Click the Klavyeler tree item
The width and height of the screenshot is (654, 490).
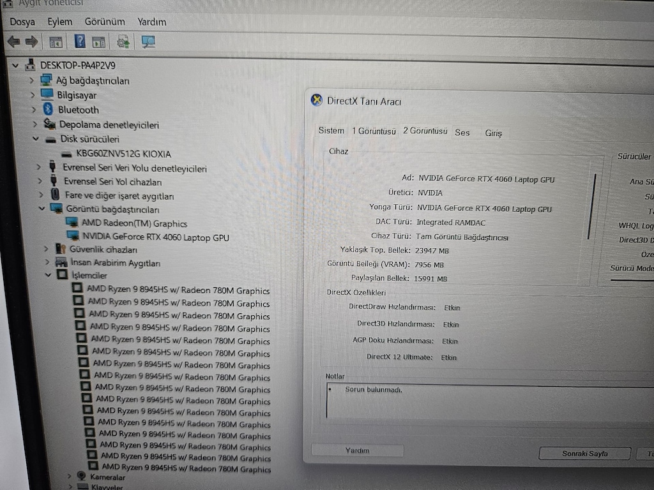107,487
